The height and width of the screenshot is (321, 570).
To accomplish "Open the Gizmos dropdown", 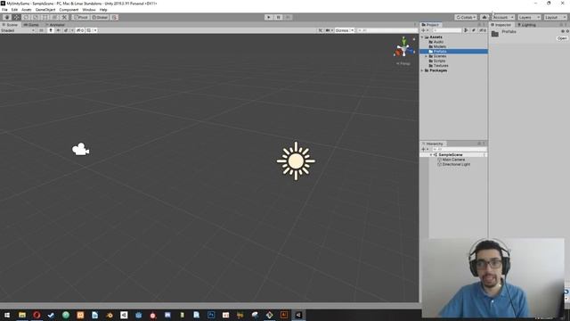I will pos(345,30).
